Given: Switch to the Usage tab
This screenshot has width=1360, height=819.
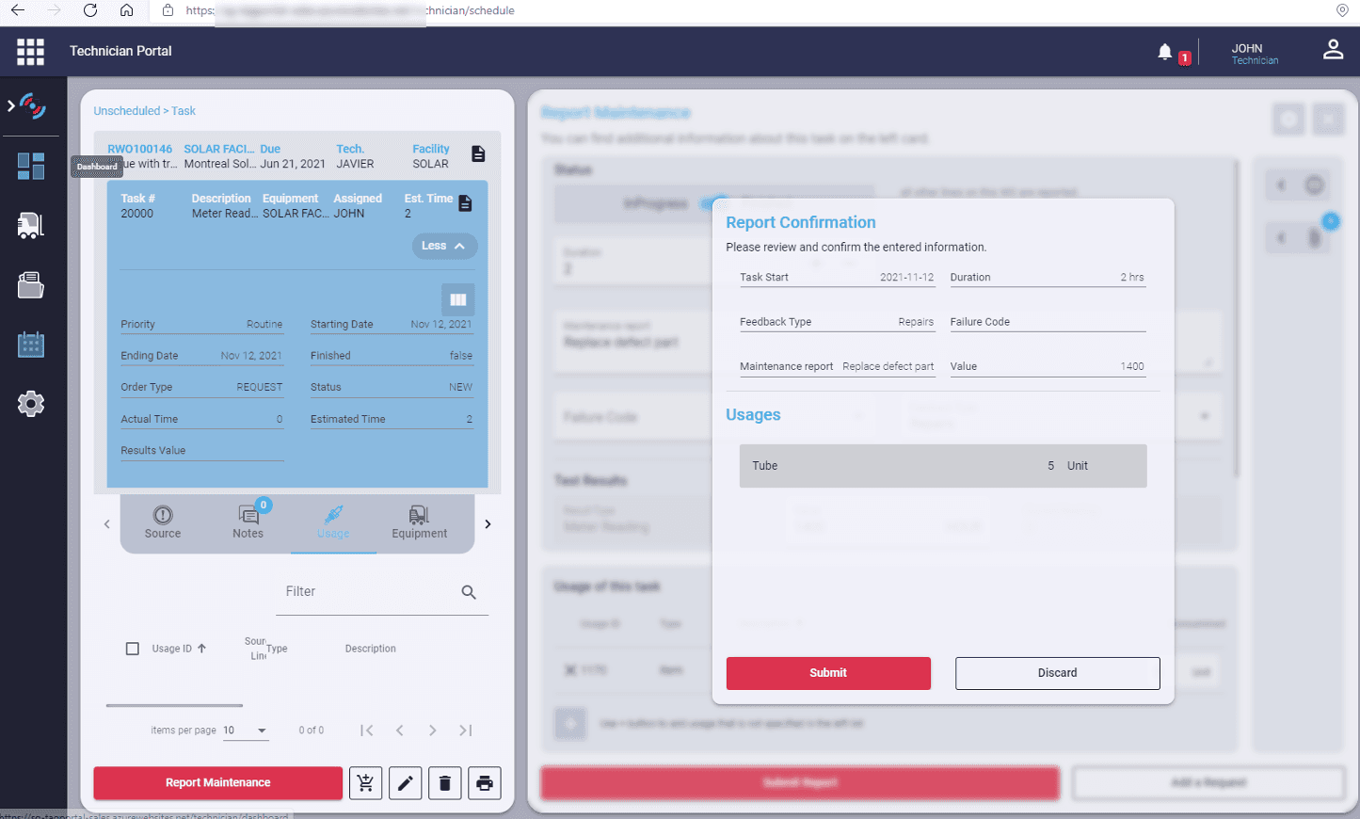Looking at the screenshot, I should tap(333, 522).
